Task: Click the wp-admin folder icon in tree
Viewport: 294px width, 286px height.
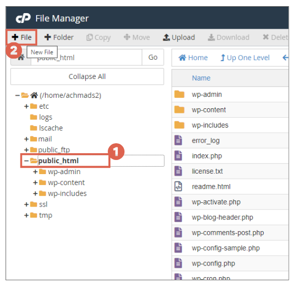Action: tap(42, 171)
